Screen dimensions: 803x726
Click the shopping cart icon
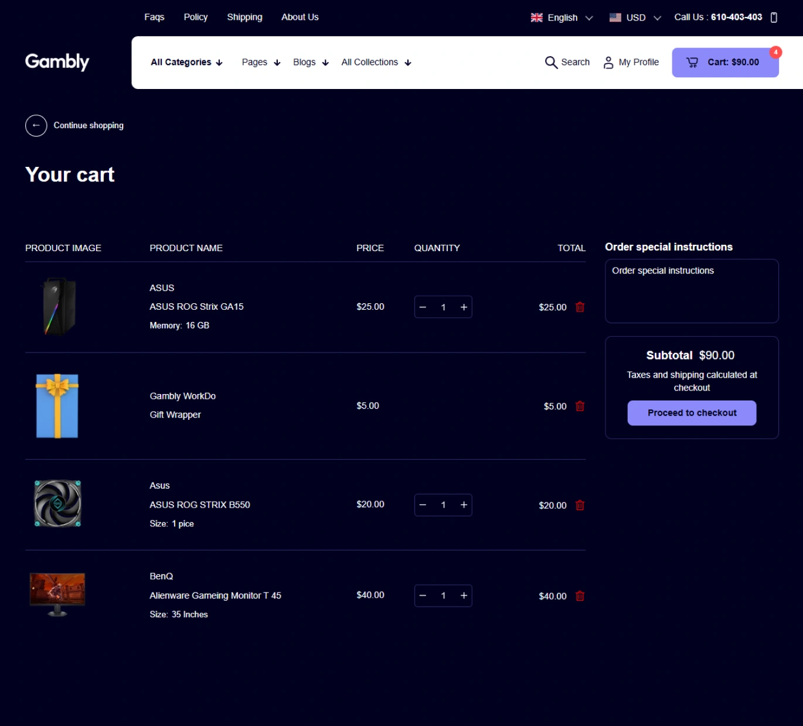pos(692,62)
